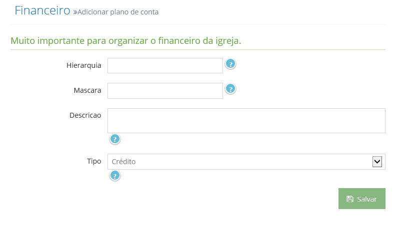Image resolution: width=396 pixels, height=237 pixels.
Task: Open the help icon below Descricao textarea
Action: (115, 139)
